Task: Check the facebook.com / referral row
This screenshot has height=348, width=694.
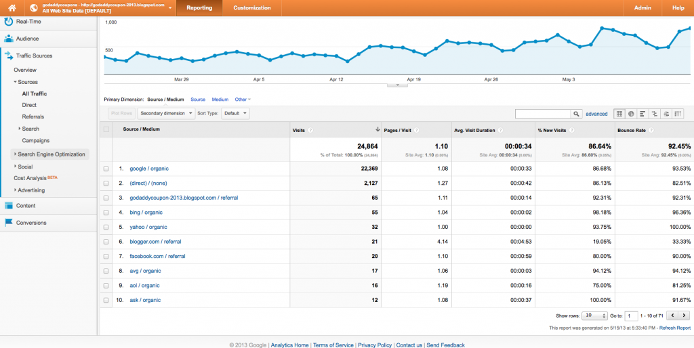Action: (106, 256)
